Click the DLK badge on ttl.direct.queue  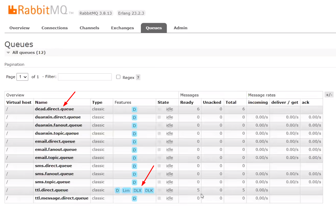(149, 191)
